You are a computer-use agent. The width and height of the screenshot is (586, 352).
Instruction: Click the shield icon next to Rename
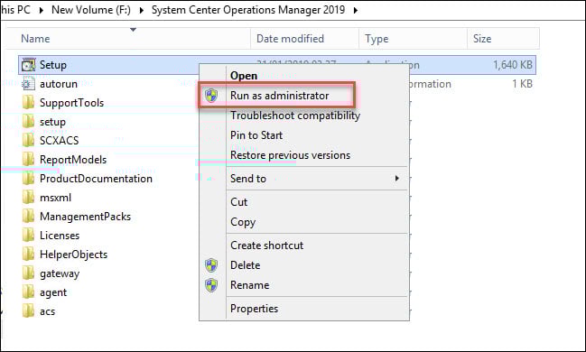(211, 285)
